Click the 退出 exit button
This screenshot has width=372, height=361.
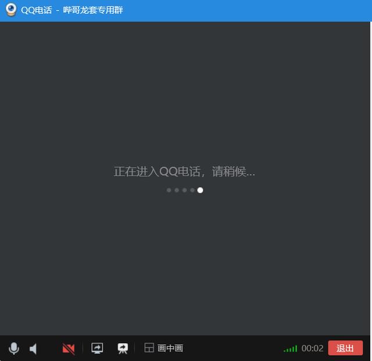coord(345,348)
